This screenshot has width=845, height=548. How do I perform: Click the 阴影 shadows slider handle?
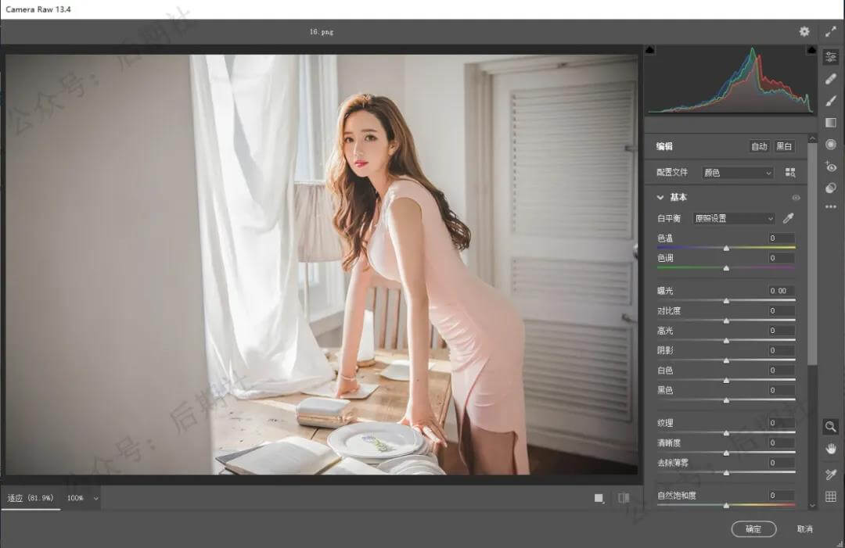coord(726,360)
